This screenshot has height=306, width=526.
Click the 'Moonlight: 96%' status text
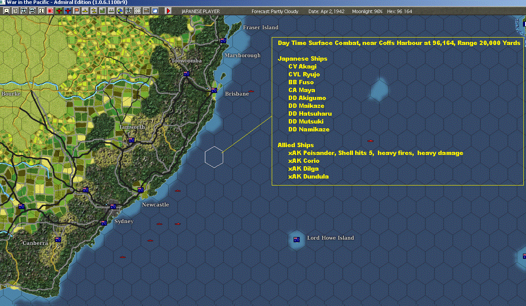(x=367, y=11)
